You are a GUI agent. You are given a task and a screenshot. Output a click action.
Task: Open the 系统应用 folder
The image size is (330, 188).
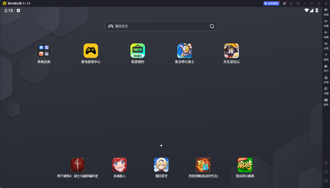point(44,51)
